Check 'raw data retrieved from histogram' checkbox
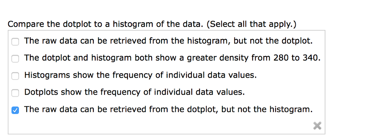Viewport: 380px width, 139px height. tap(15, 42)
